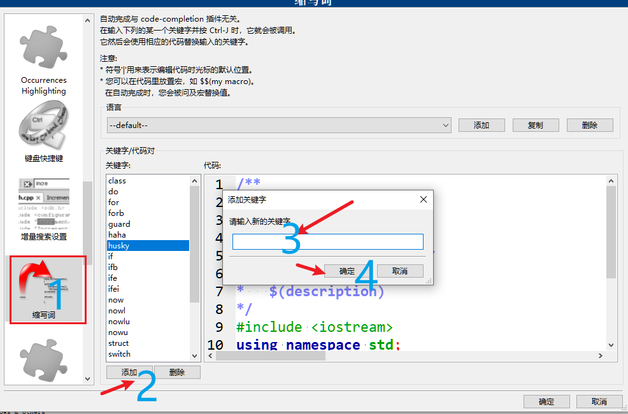The width and height of the screenshot is (628, 414).
Task: Click 添加 beside the language dropdown
Action: click(x=482, y=125)
